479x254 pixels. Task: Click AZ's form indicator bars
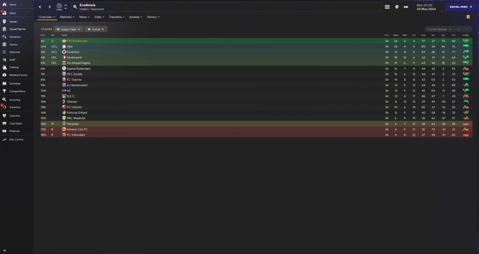[466, 91]
